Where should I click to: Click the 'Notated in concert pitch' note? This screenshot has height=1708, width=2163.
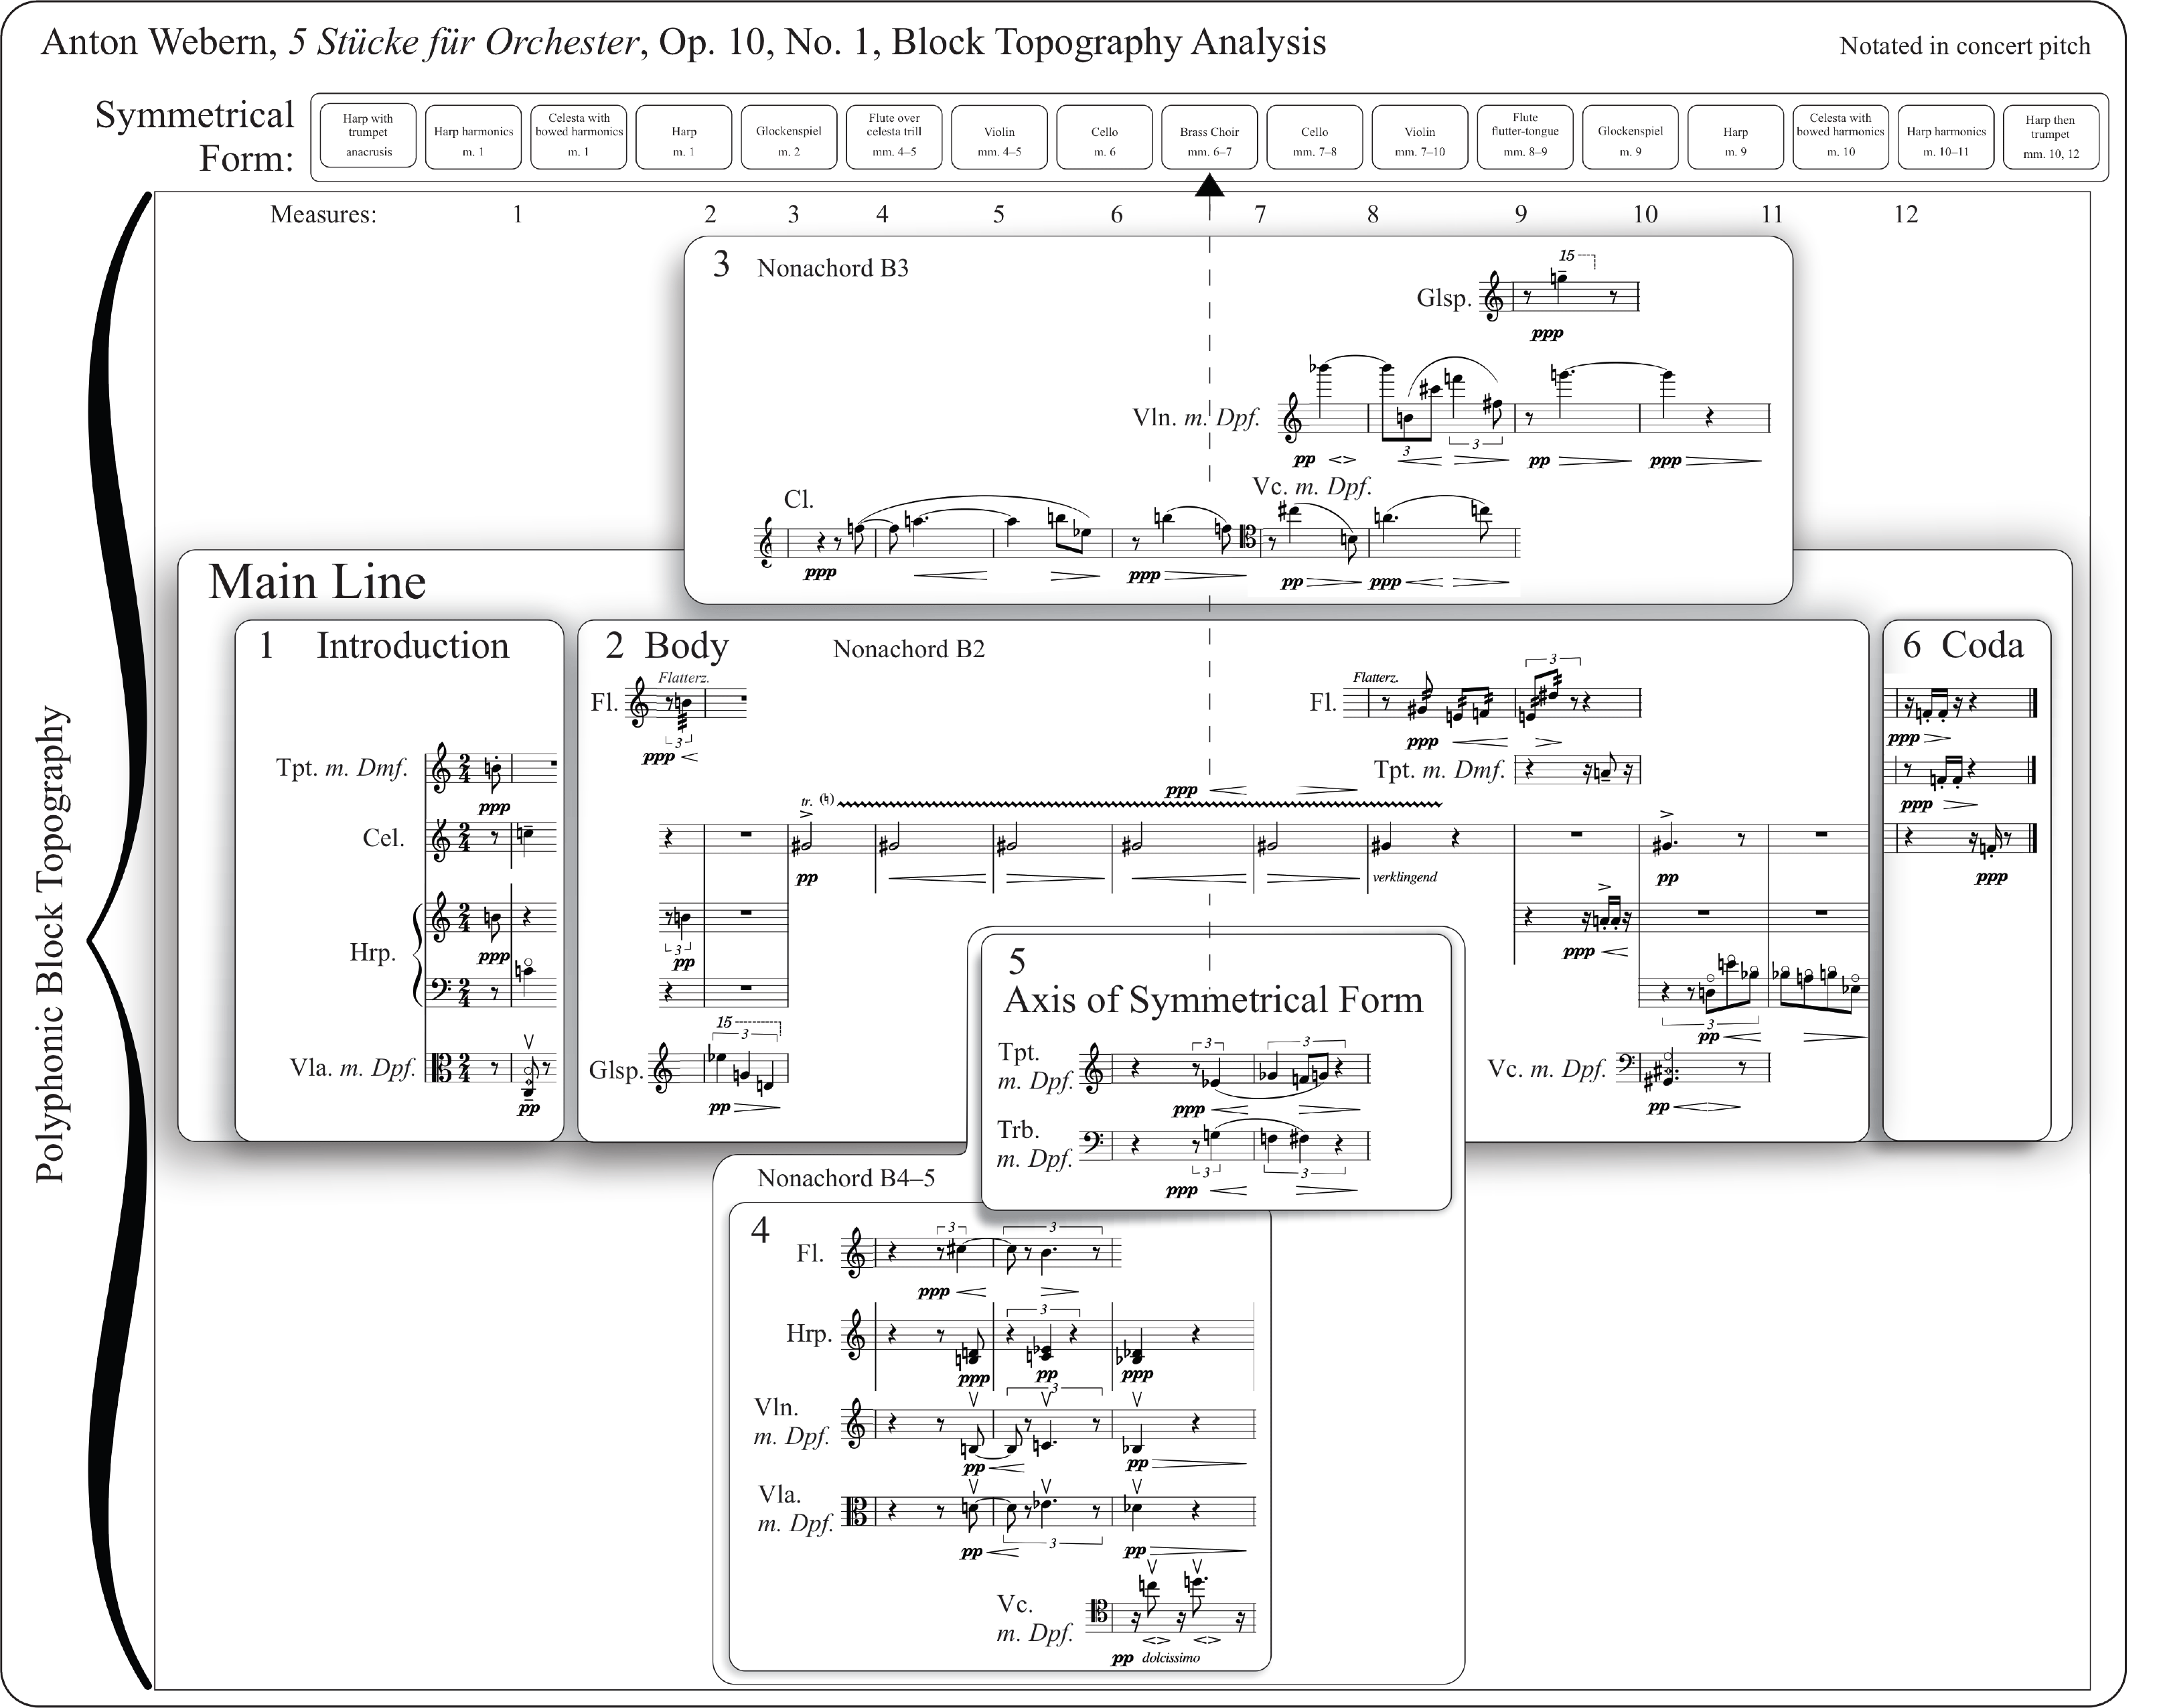pyautogui.click(x=1964, y=46)
